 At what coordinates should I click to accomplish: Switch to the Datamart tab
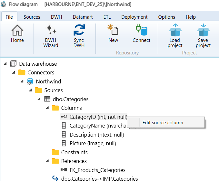83,17
